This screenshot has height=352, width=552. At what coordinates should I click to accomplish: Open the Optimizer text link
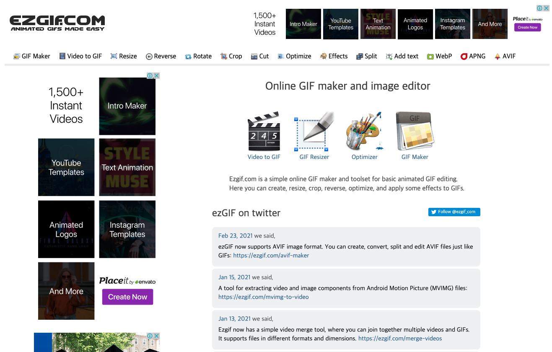[x=365, y=157]
